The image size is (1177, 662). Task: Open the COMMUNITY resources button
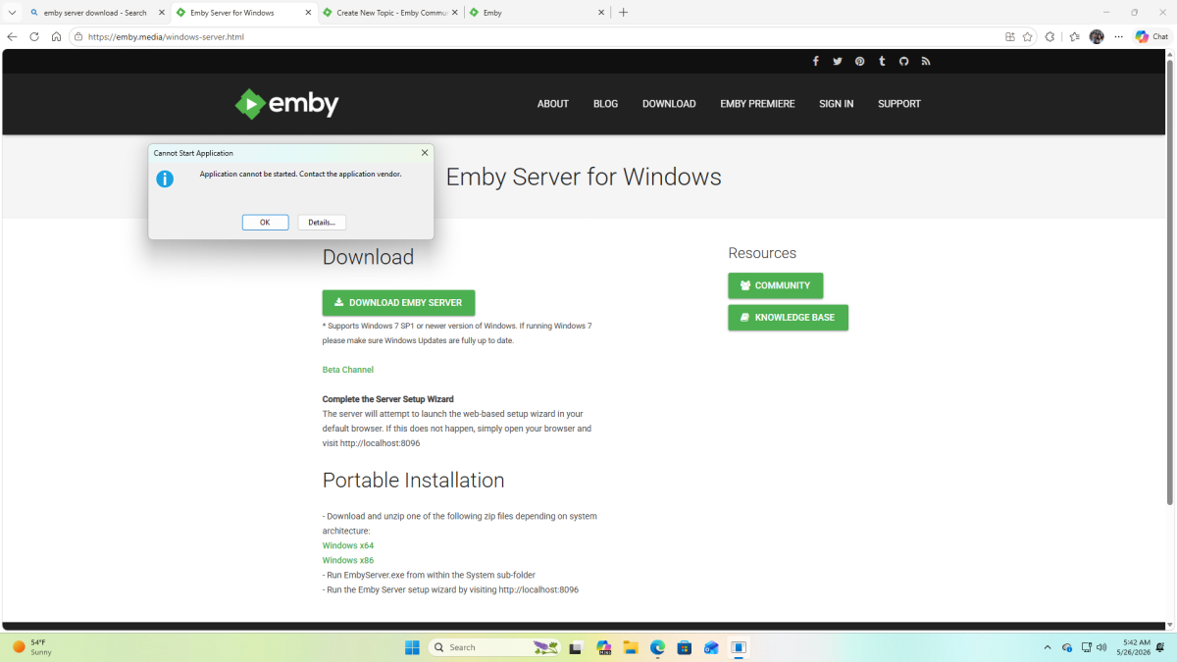776,285
